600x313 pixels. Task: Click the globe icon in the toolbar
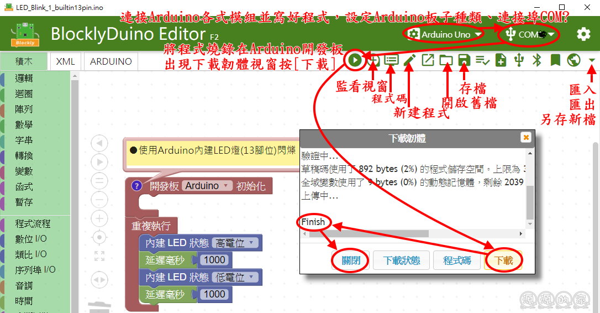point(573,60)
